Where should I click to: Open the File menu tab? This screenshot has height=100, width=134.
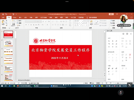tap(3, 18)
